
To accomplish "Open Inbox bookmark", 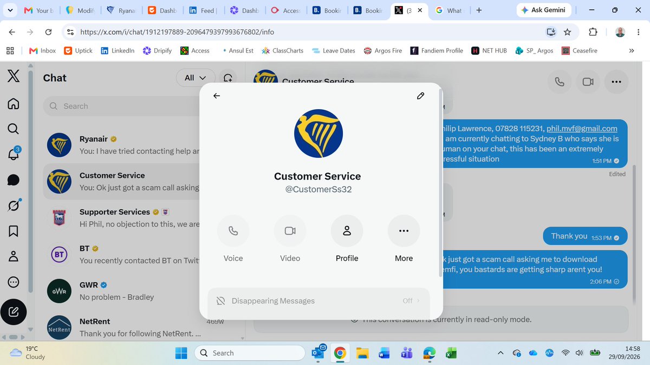I will tap(42, 50).
